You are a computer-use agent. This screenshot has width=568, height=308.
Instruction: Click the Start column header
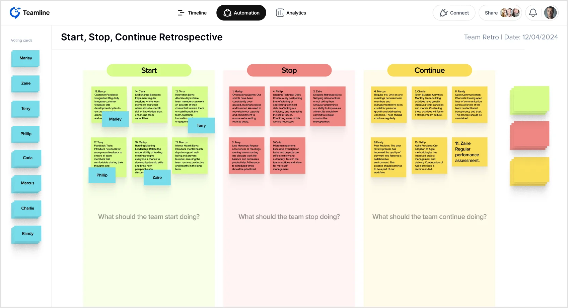149,70
